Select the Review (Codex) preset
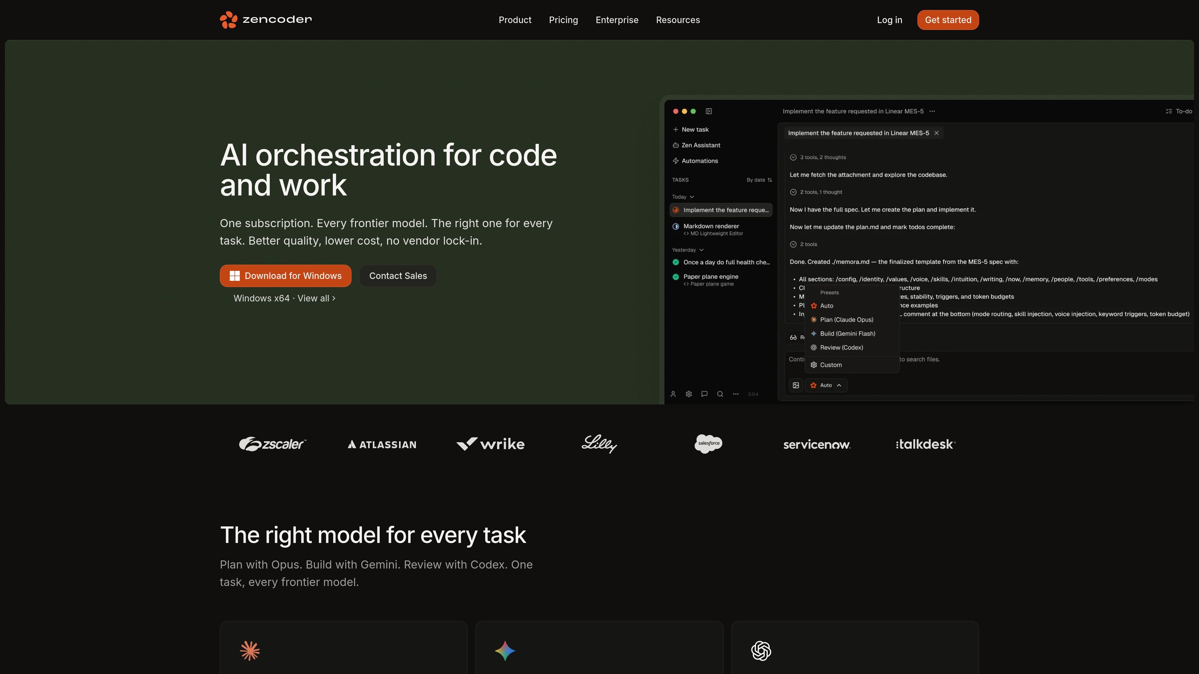The image size is (1199, 674). pos(852,348)
